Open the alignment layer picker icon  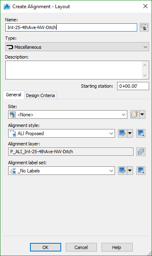point(141,152)
